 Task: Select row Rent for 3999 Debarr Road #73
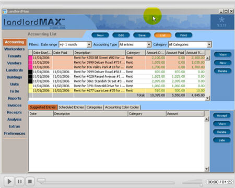(116, 62)
